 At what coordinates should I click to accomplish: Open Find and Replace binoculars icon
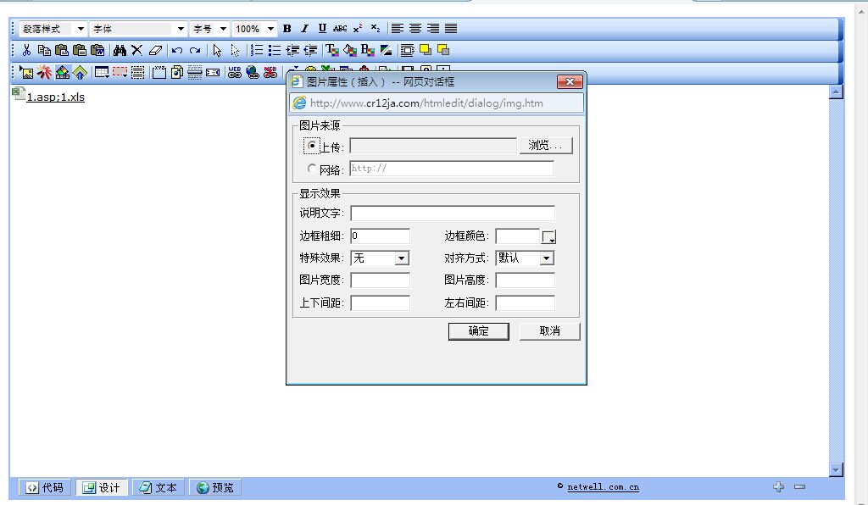click(120, 50)
